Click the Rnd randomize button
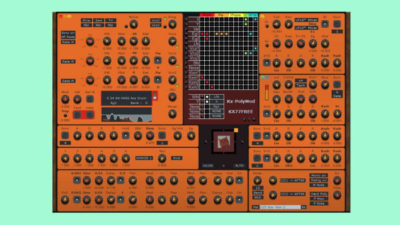The height and width of the screenshot is (225, 400). pyautogui.click(x=176, y=158)
